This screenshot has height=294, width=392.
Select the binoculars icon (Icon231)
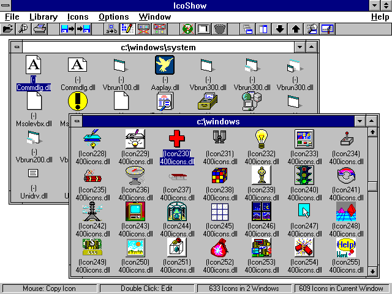219,139
